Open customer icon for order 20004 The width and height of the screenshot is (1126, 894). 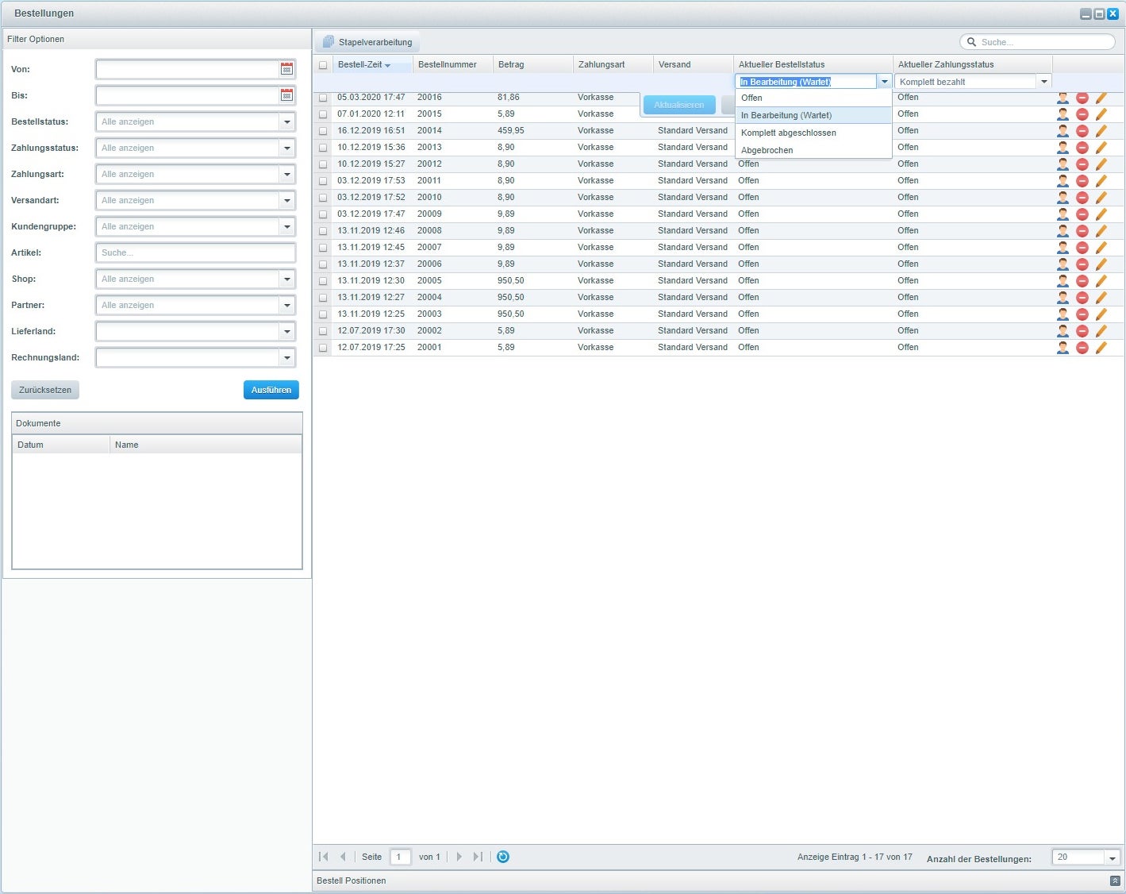tap(1063, 298)
